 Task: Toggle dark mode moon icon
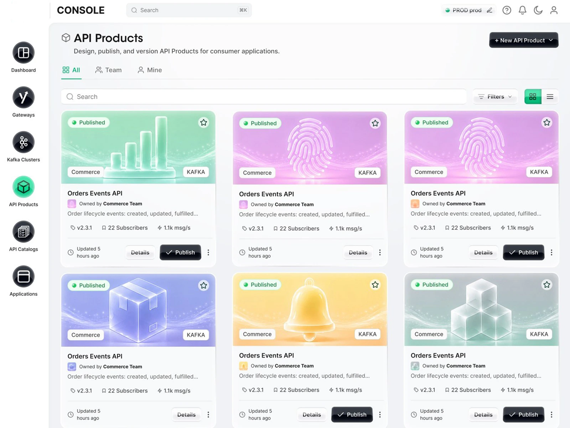[538, 10]
